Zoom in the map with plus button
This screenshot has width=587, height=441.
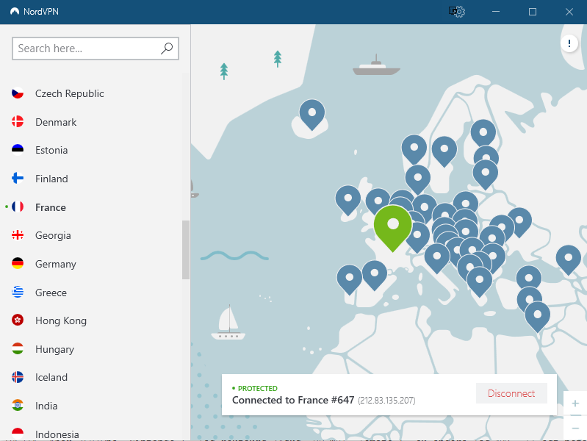575,404
